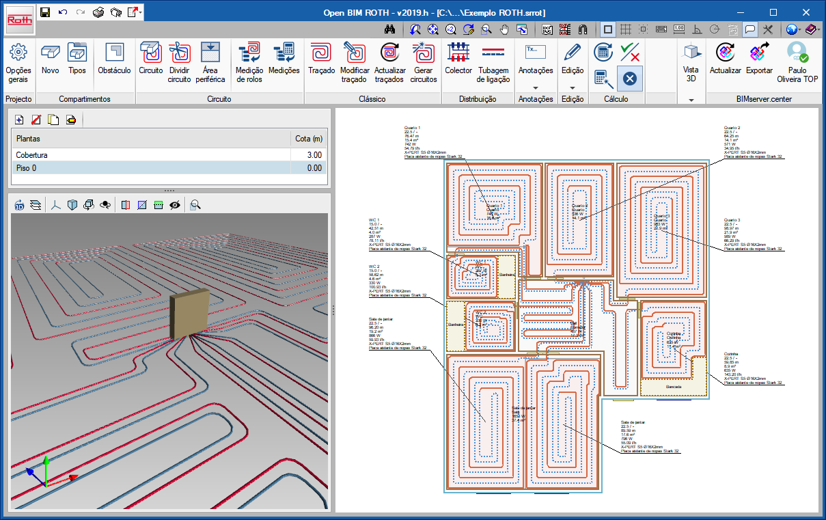Copy the selected floor plan

[x=53, y=120]
